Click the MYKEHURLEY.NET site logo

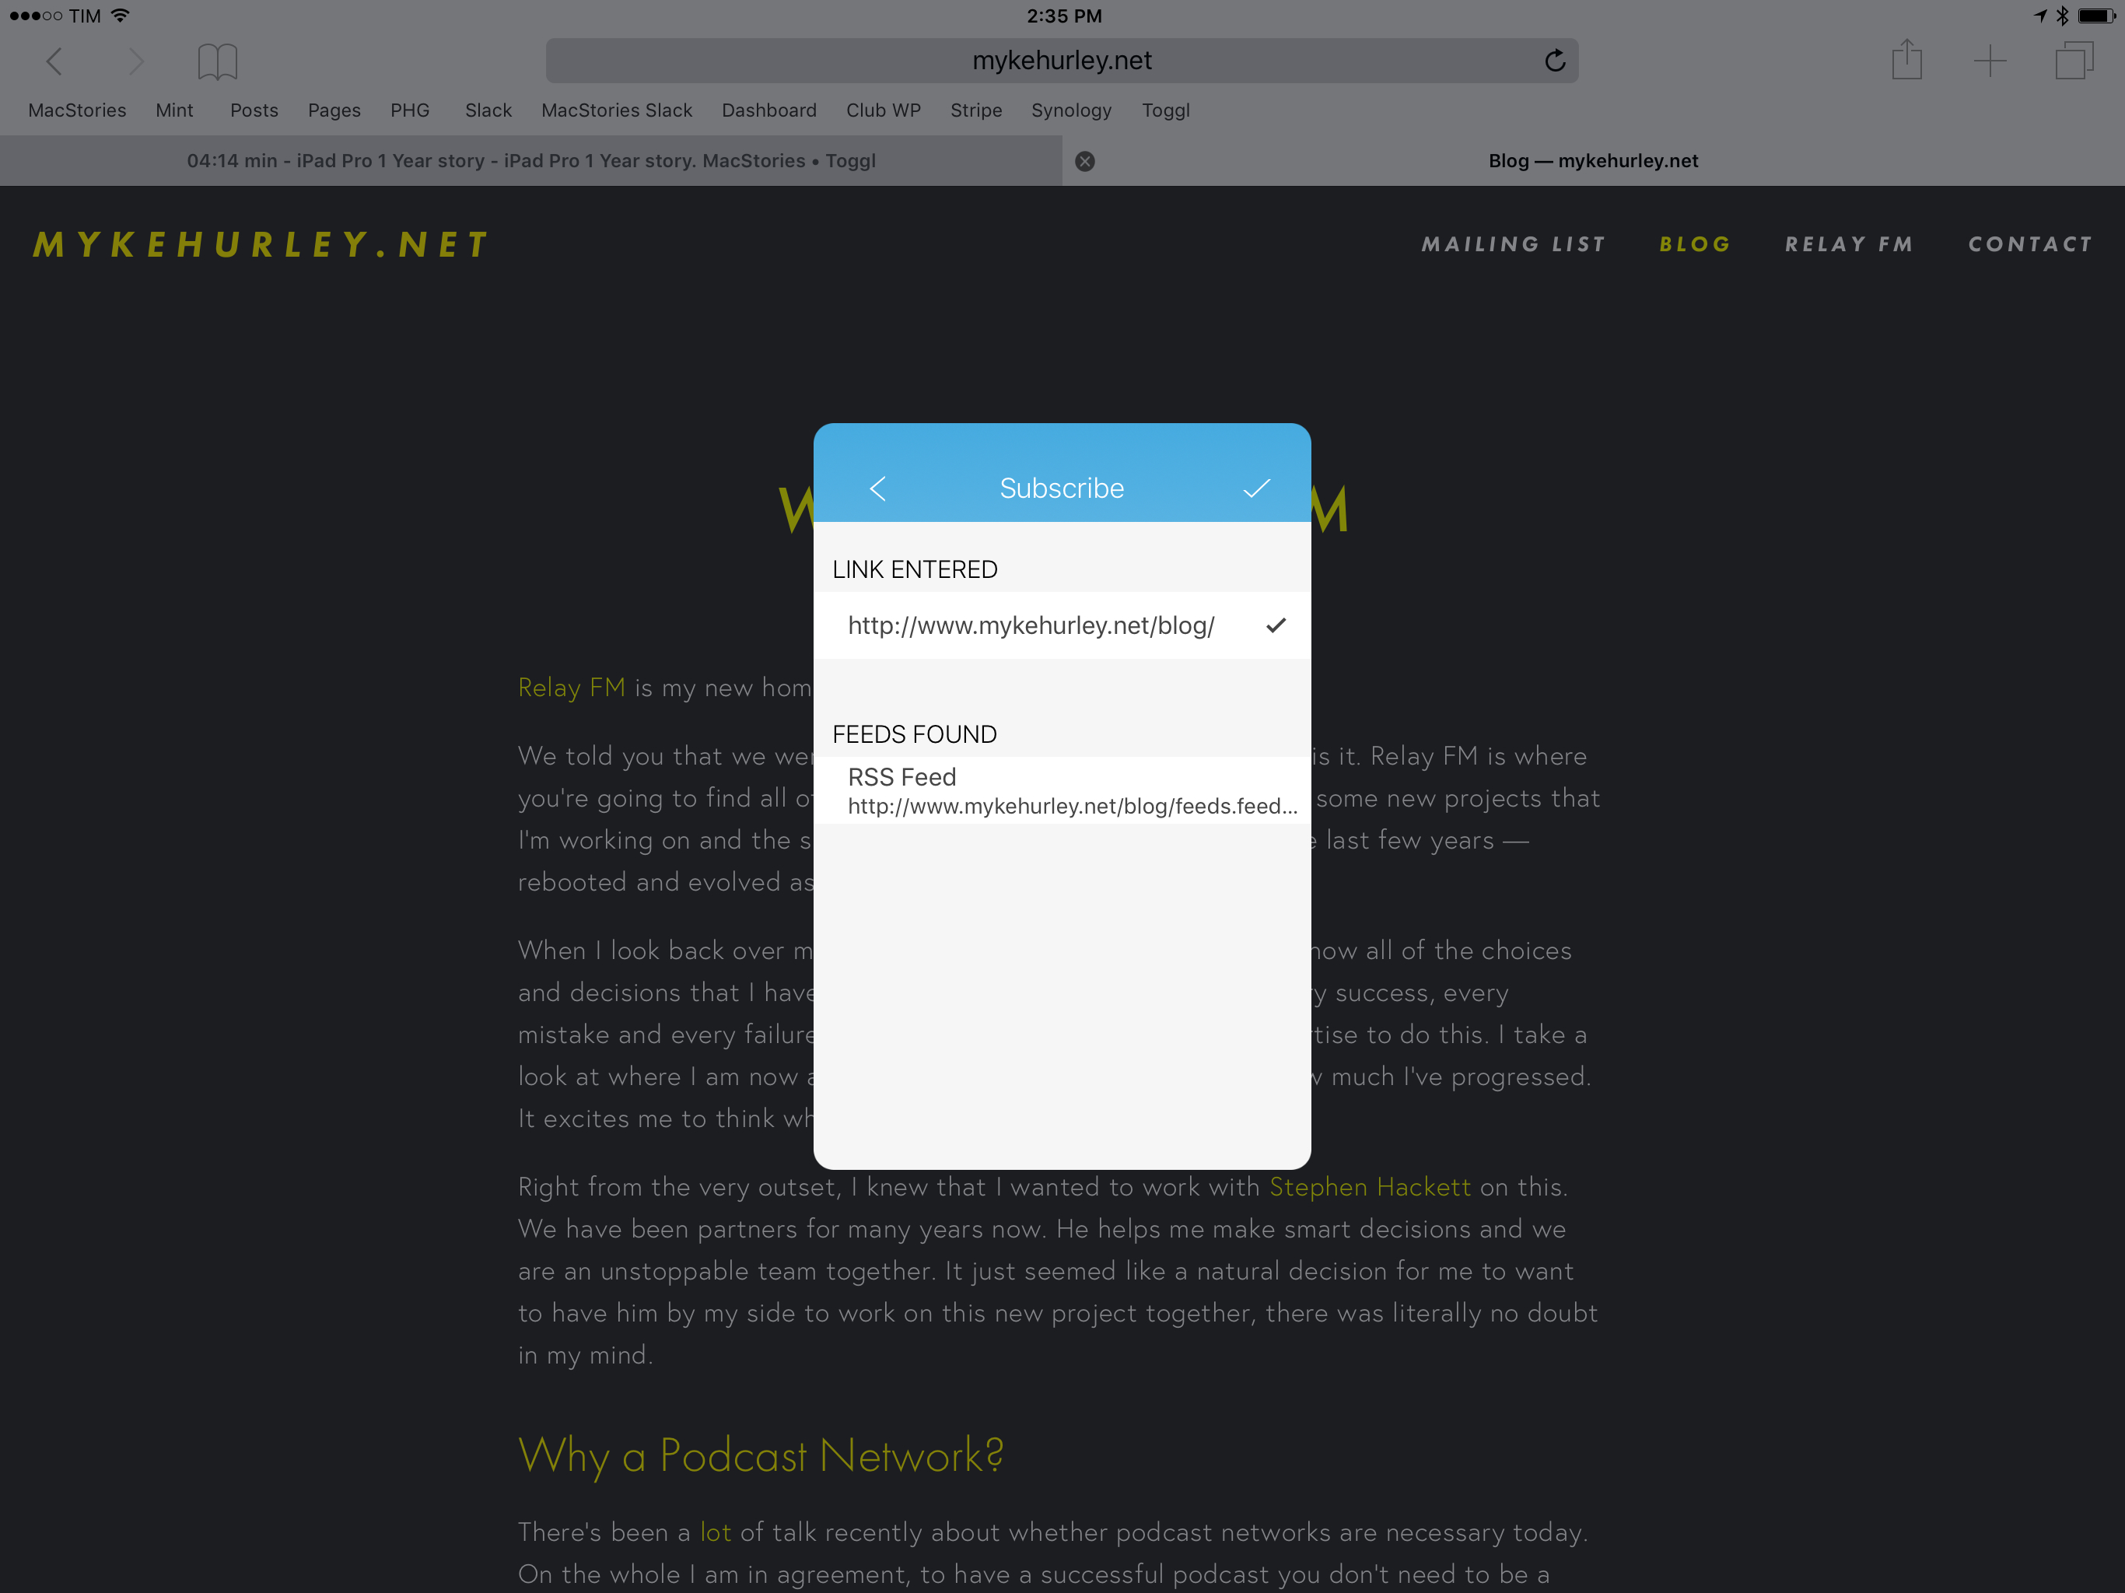[261, 244]
